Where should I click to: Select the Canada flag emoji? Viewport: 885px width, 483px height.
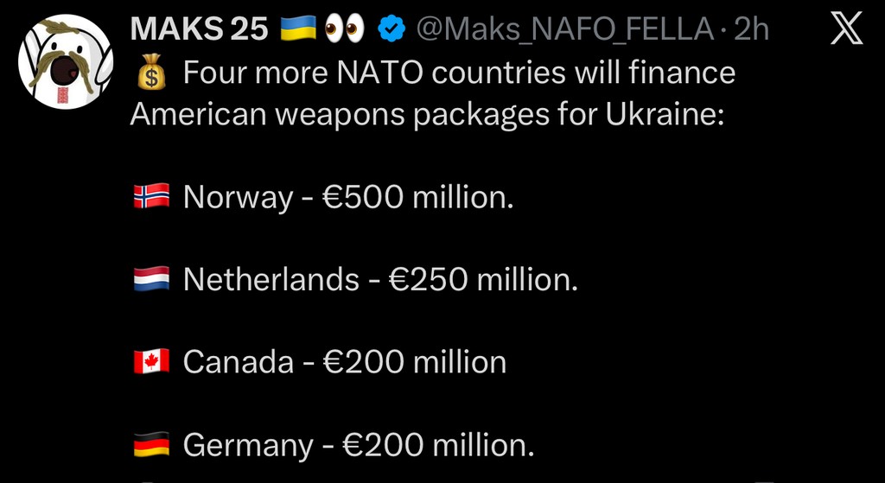pos(150,362)
